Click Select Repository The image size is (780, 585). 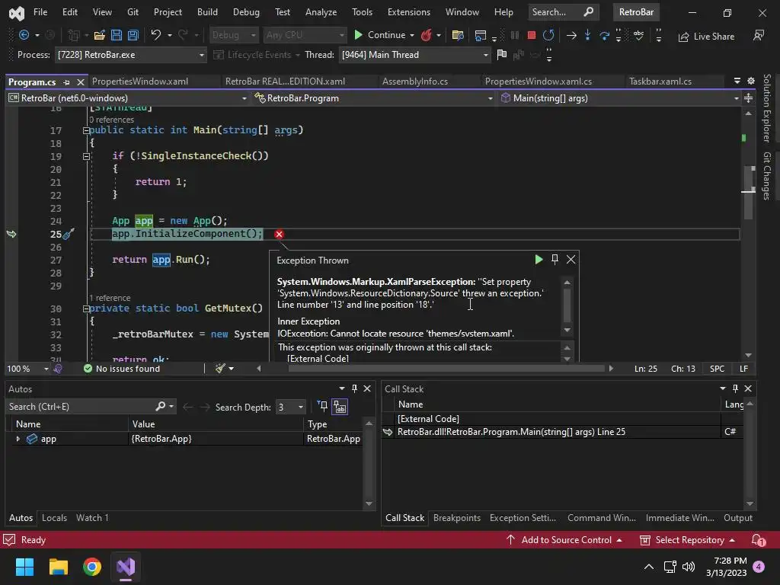(x=687, y=540)
